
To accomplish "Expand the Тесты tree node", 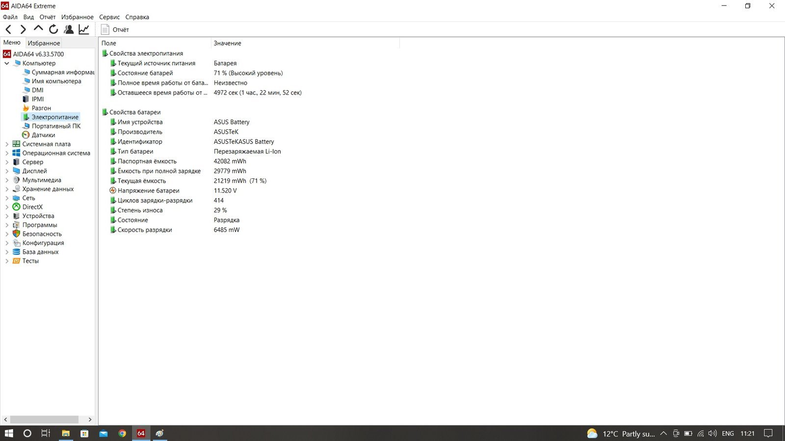I will [x=7, y=261].
